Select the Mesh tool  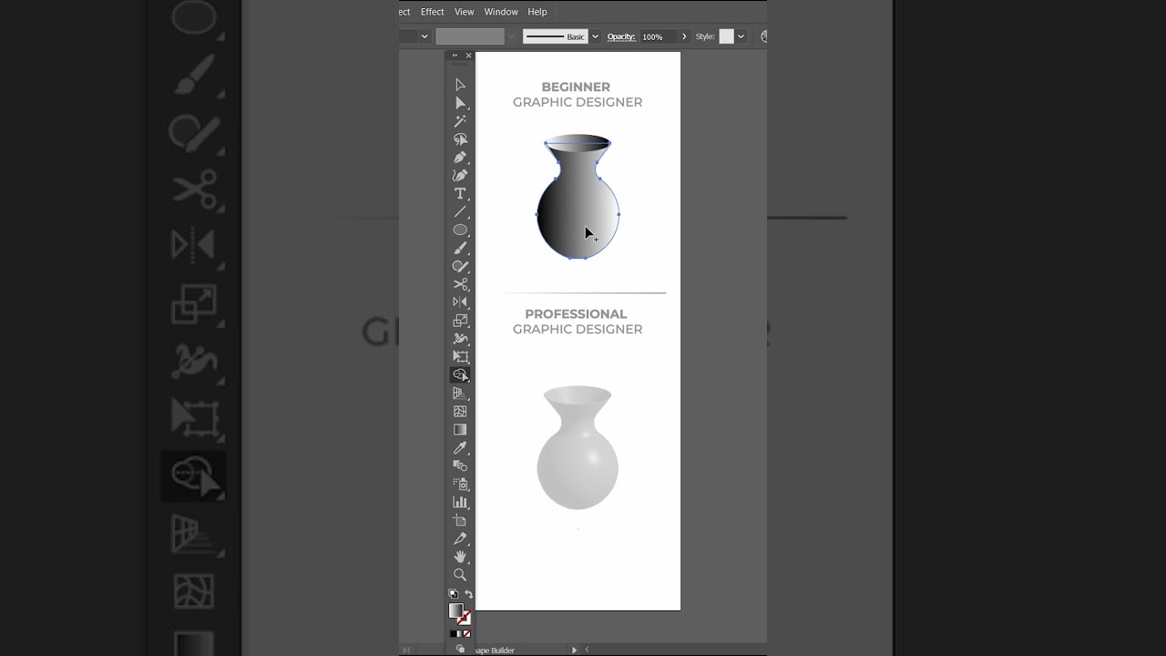[460, 412]
